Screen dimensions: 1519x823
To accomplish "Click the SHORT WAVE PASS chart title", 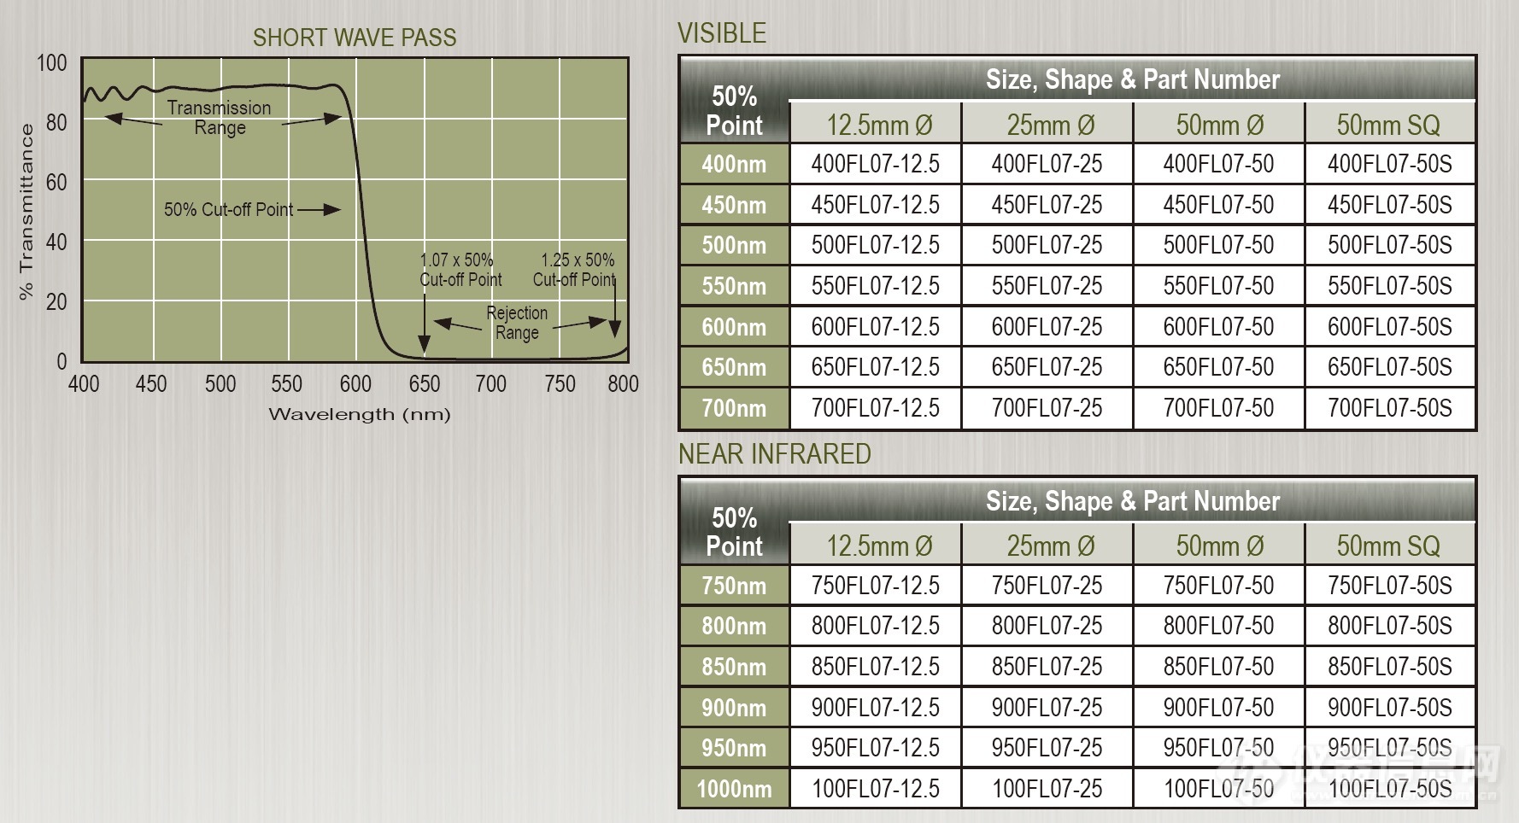I will [355, 38].
